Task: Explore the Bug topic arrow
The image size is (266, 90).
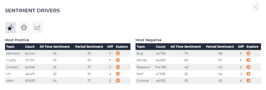Action: click(x=248, y=53)
